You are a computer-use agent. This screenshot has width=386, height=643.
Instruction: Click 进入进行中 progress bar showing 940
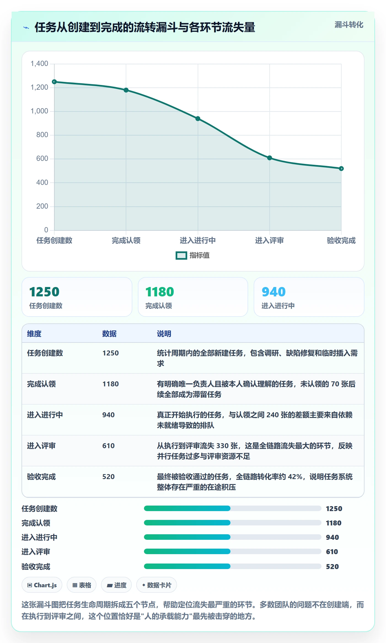point(232,537)
